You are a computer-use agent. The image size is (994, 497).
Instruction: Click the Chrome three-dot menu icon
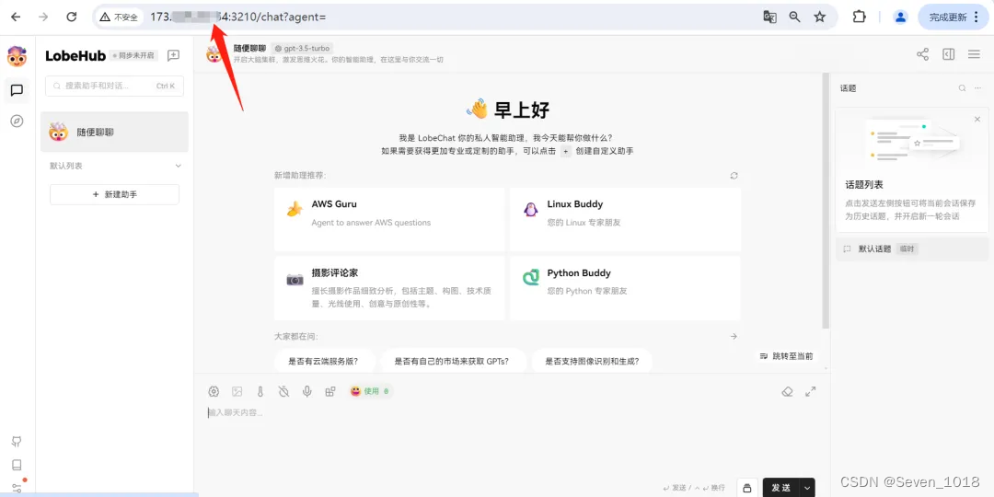(977, 17)
